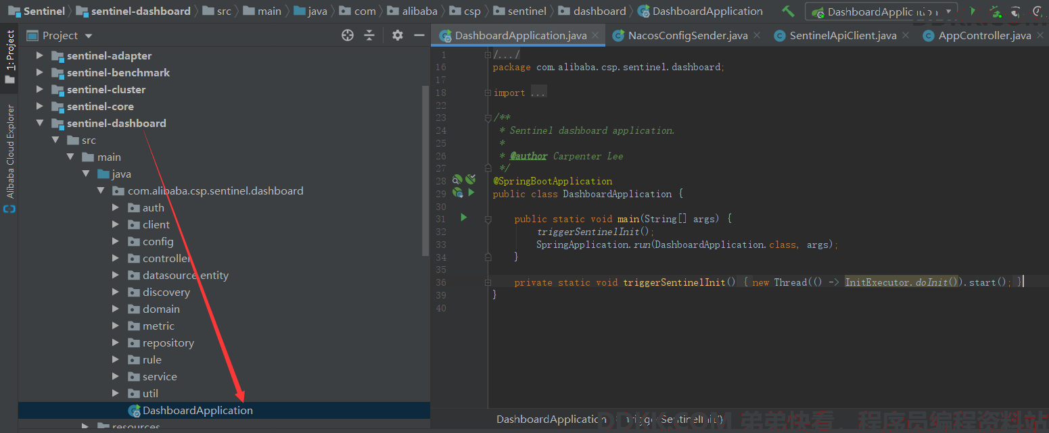Screen dimensions: 1049x433
Task: Click the csp breadcrumb in navigation bar
Action: pyautogui.click(x=472, y=11)
